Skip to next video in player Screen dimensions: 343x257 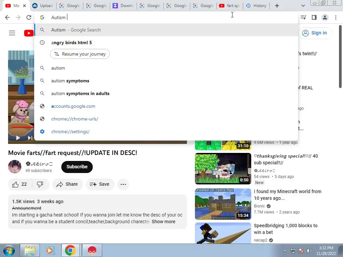30,138
